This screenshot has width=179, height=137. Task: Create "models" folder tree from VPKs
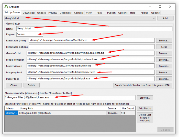(x=142, y=85)
